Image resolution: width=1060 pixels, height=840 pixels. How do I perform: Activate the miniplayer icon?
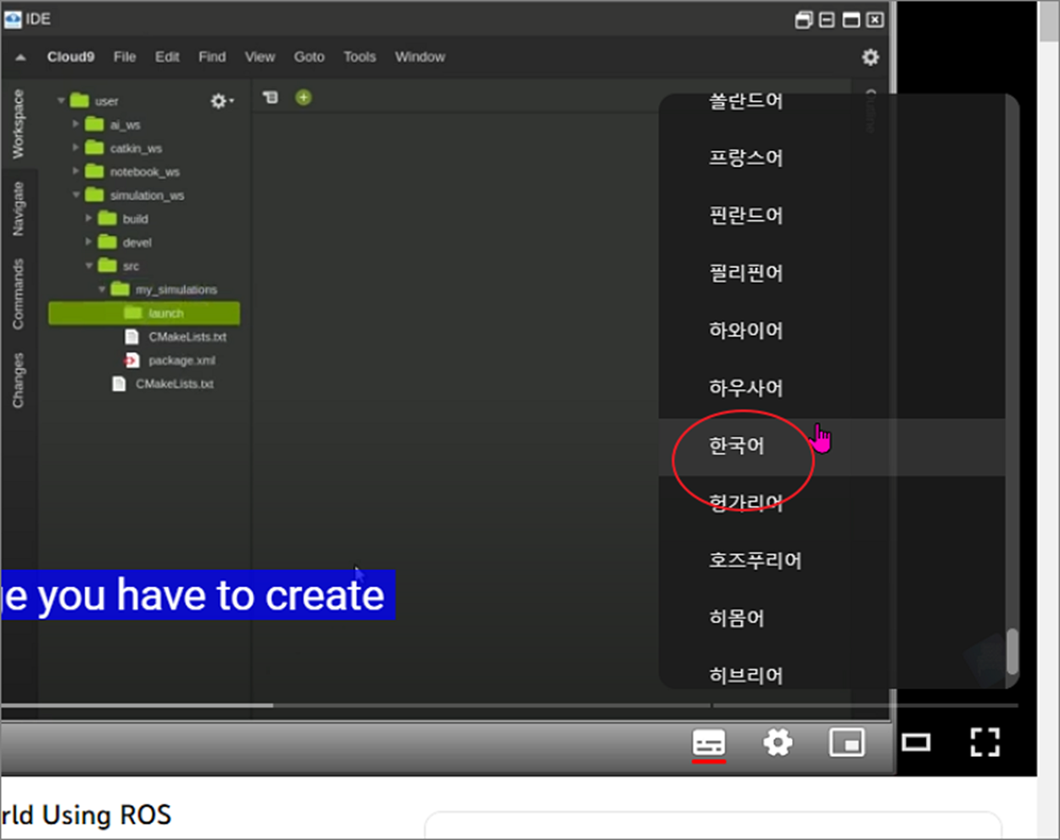tap(846, 743)
